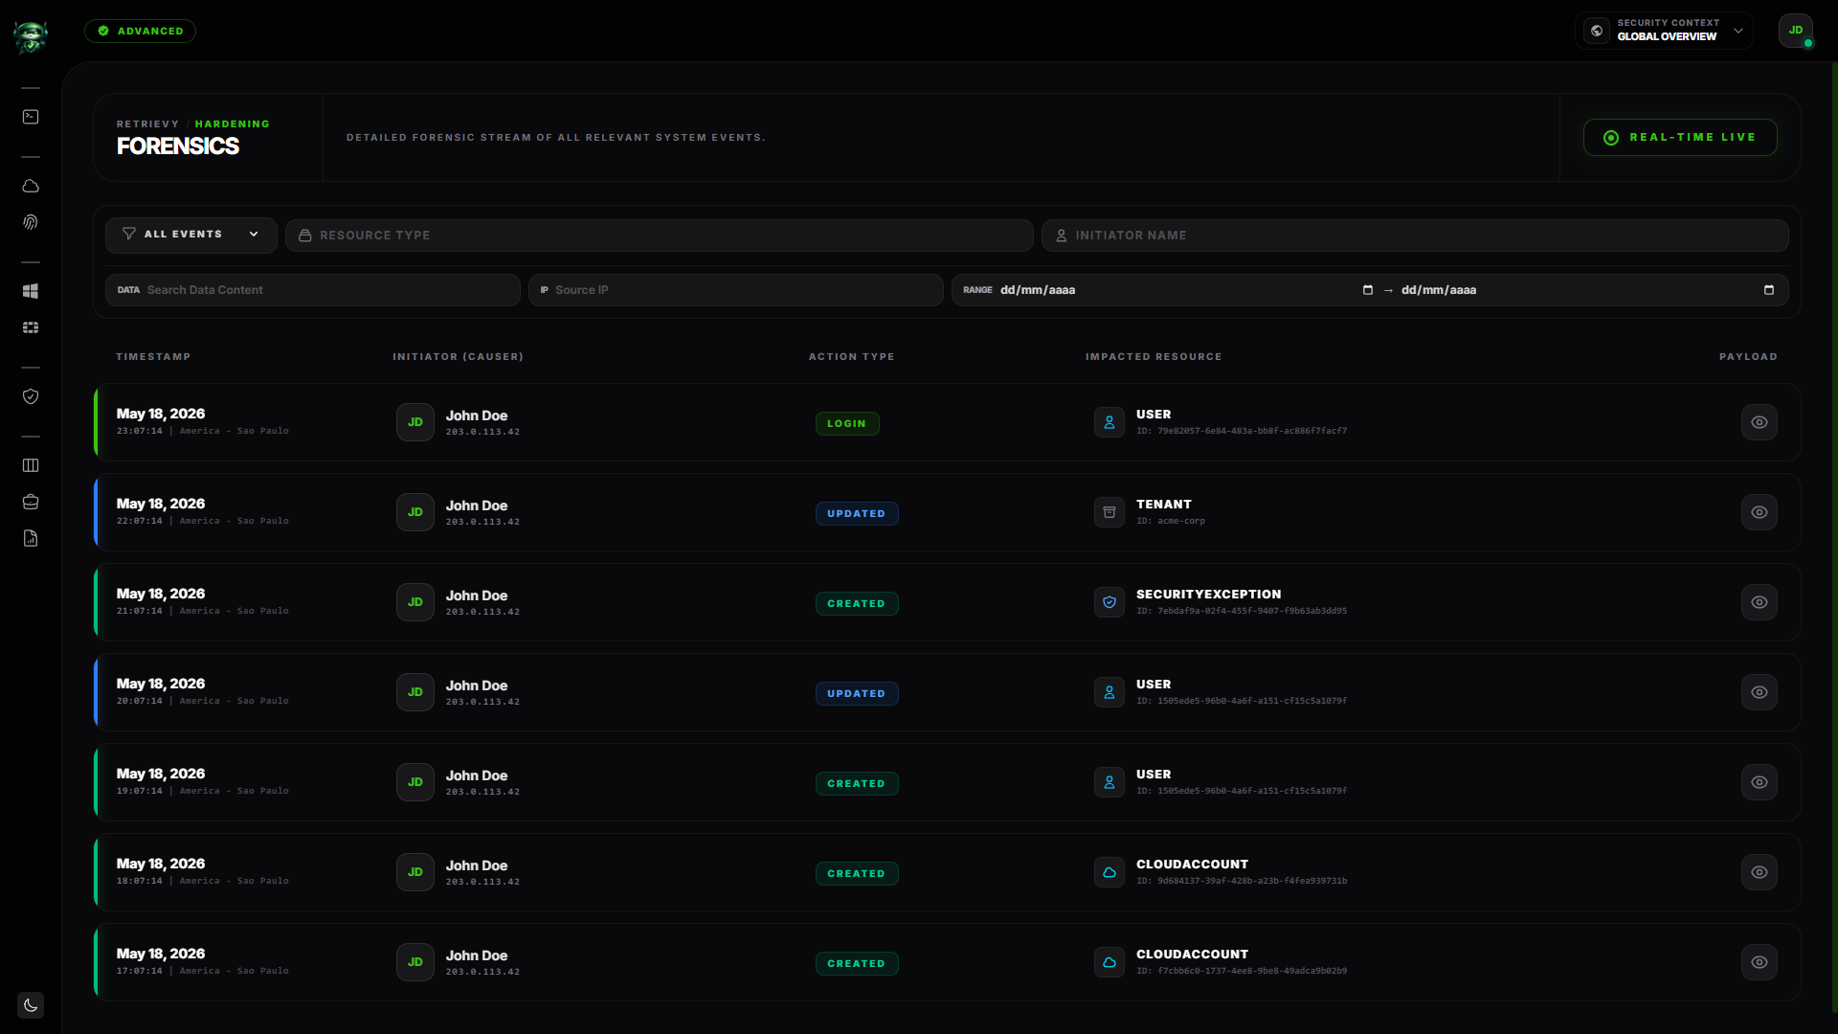This screenshot has width=1838, height=1034.
Task: Open the archive box sidebar icon
Action: [x=31, y=502]
